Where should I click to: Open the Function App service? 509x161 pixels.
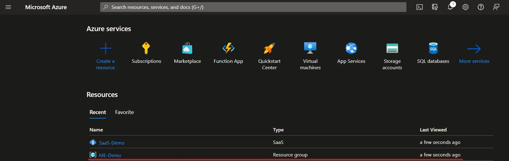click(228, 48)
